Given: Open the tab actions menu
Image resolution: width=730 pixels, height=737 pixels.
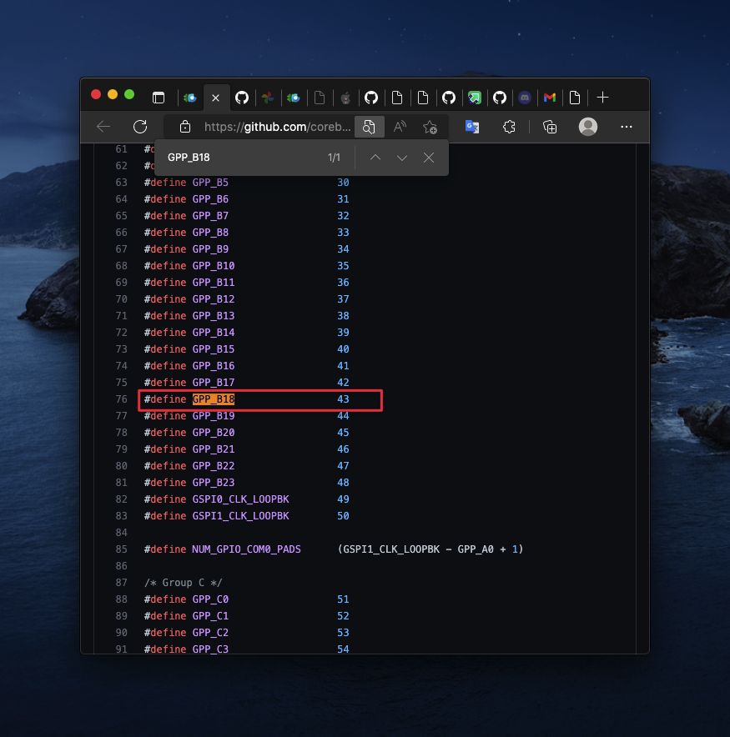Looking at the screenshot, I should [x=158, y=98].
